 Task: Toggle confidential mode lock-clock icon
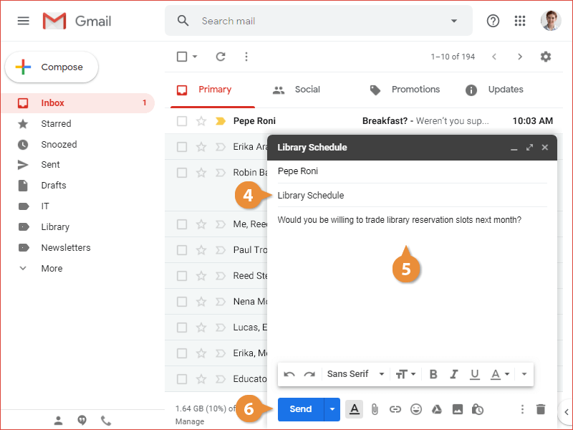click(x=478, y=409)
